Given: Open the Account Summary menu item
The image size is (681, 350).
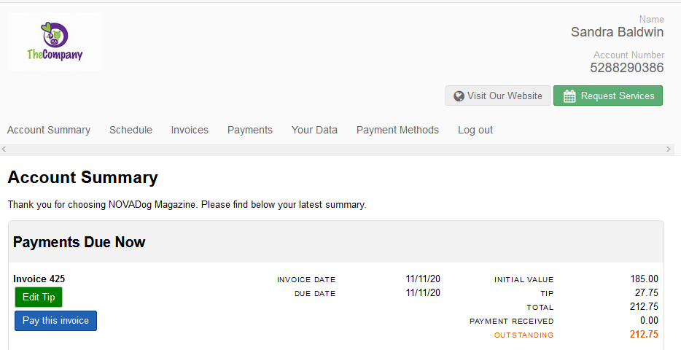Looking at the screenshot, I should pyautogui.click(x=49, y=130).
